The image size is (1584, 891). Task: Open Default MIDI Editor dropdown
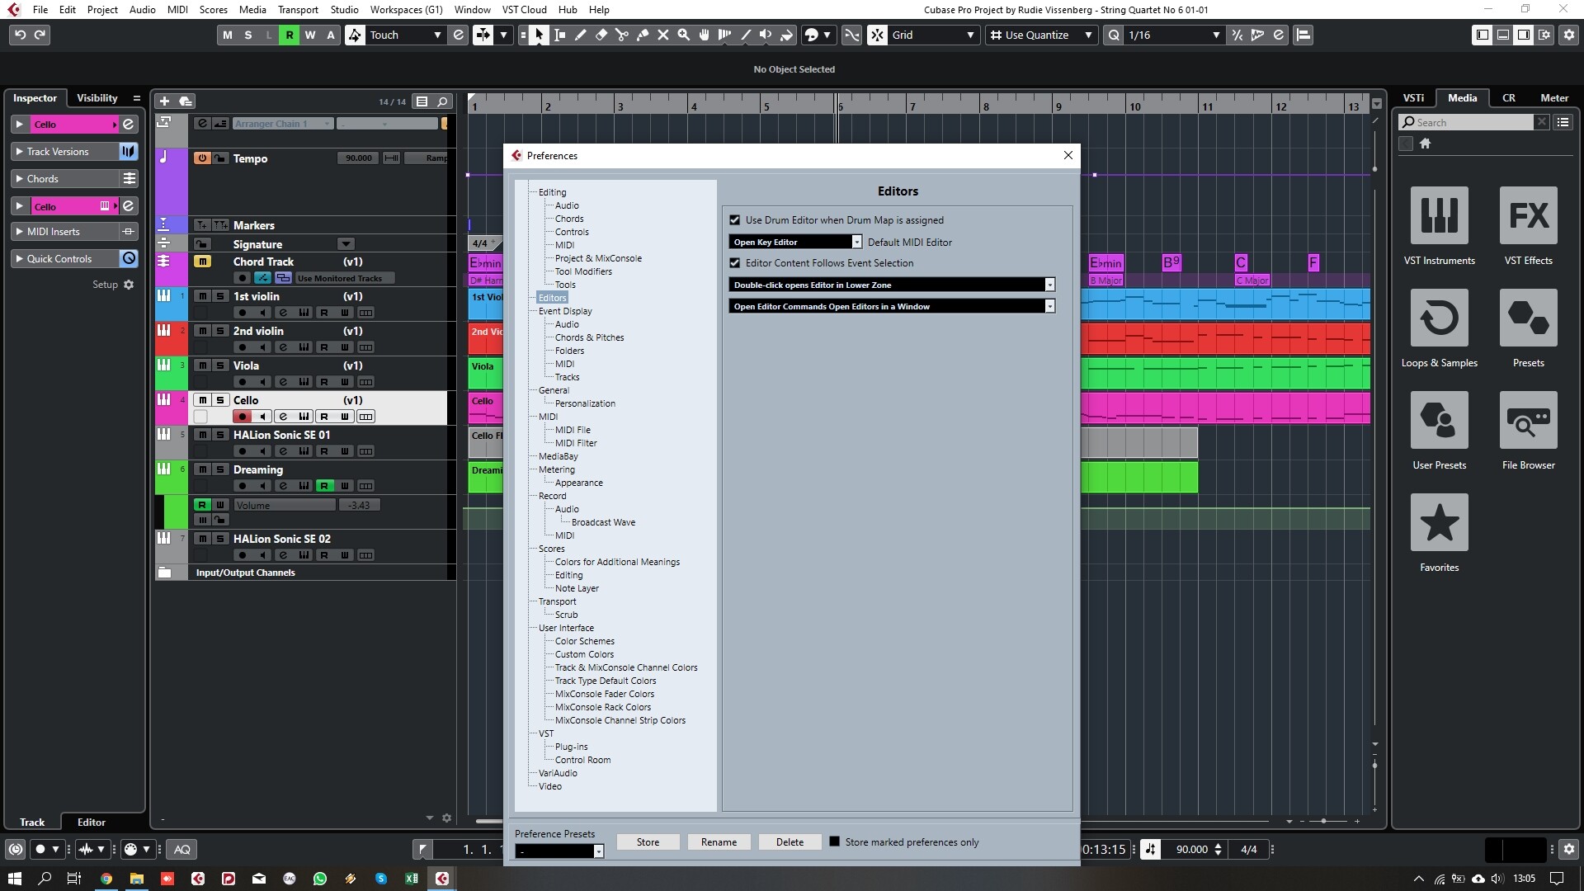(795, 242)
